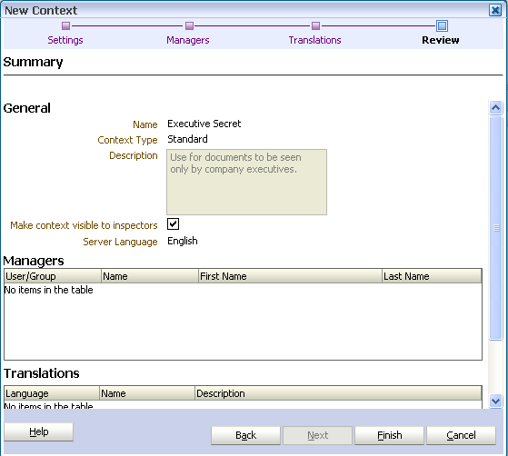This screenshot has width=508, height=456.
Task: Click Translations table Language column header
Action: (x=52, y=393)
